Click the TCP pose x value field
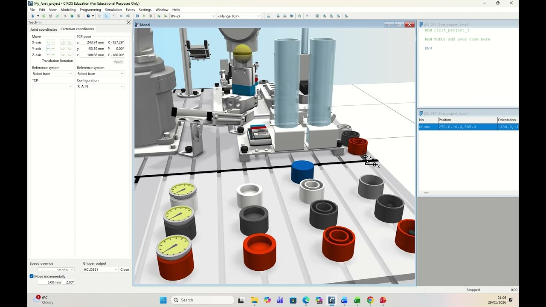This screenshot has height=307, width=546. (x=93, y=42)
